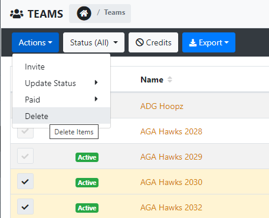269x218 pixels.
Task: Toggle the AGA Hawks 2029 checkbox
Action: pos(25,156)
